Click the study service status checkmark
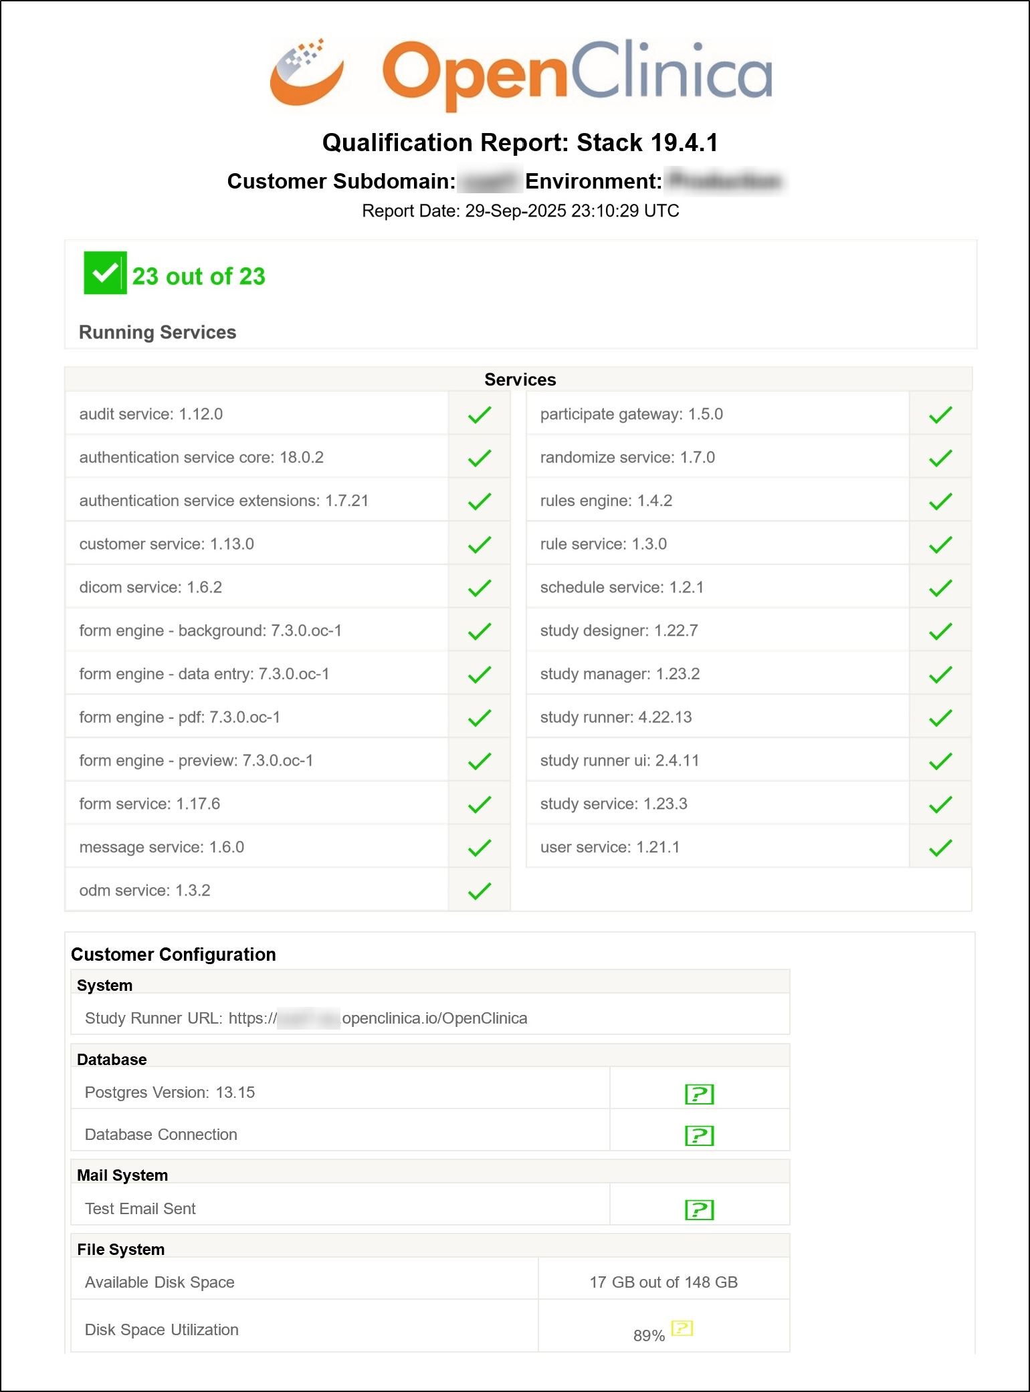Viewport: 1030px width, 1392px height. [x=940, y=804]
